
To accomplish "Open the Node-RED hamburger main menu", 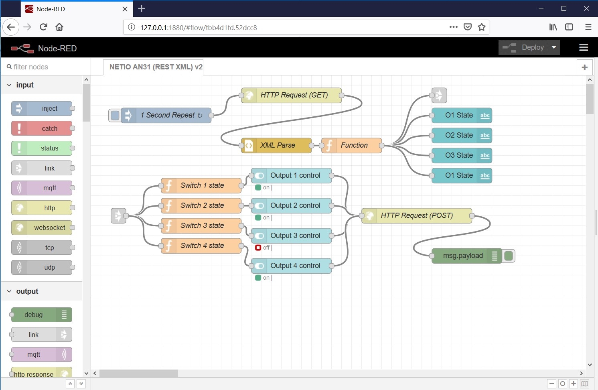I will point(584,48).
